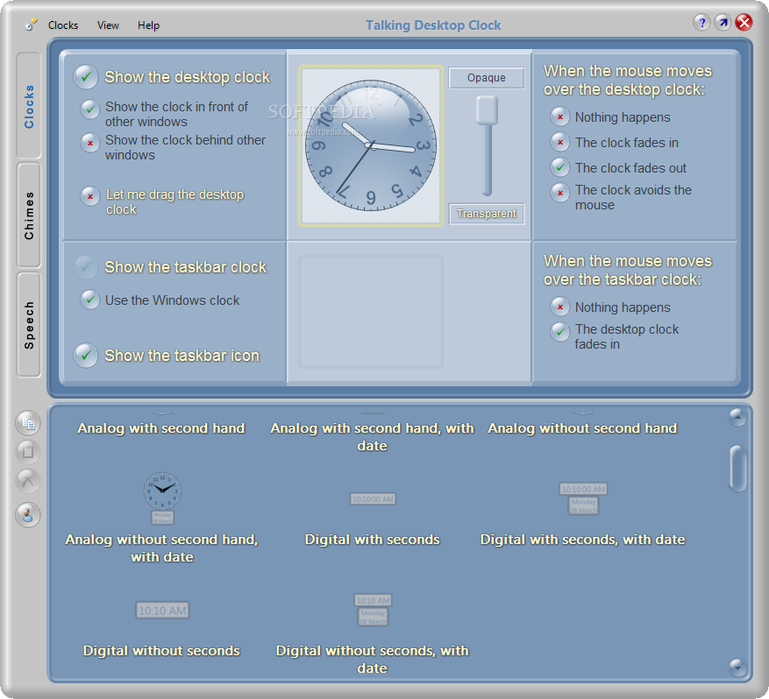Click the Opaque button
769x699 pixels.
[x=487, y=78]
